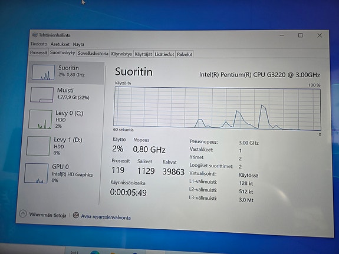Switch to the Prosessit tab
The image size is (339, 254).
pyautogui.click(x=38, y=52)
